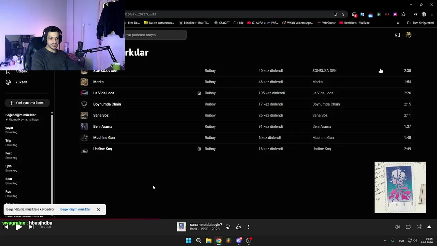Screen dimensions: 437x246
Task: Like the song 'sana ne oldu böyle?'
Action: coord(238,227)
